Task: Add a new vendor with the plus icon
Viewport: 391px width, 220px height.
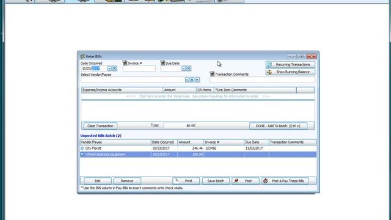Action: tap(197, 80)
